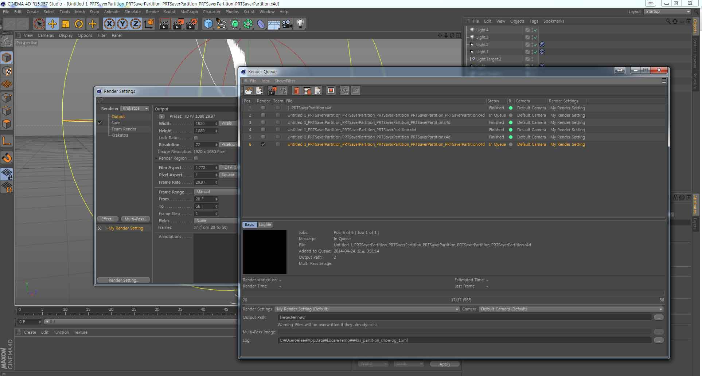Open the Simulate menu
The width and height of the screenshot is (702, 376).
[132, 12]
